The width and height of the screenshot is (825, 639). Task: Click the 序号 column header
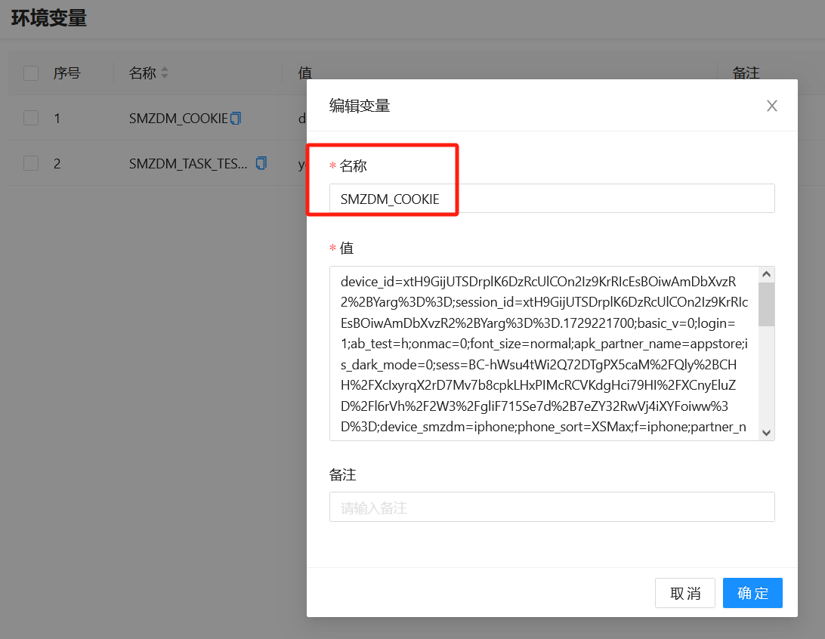(x=66, y=73)
